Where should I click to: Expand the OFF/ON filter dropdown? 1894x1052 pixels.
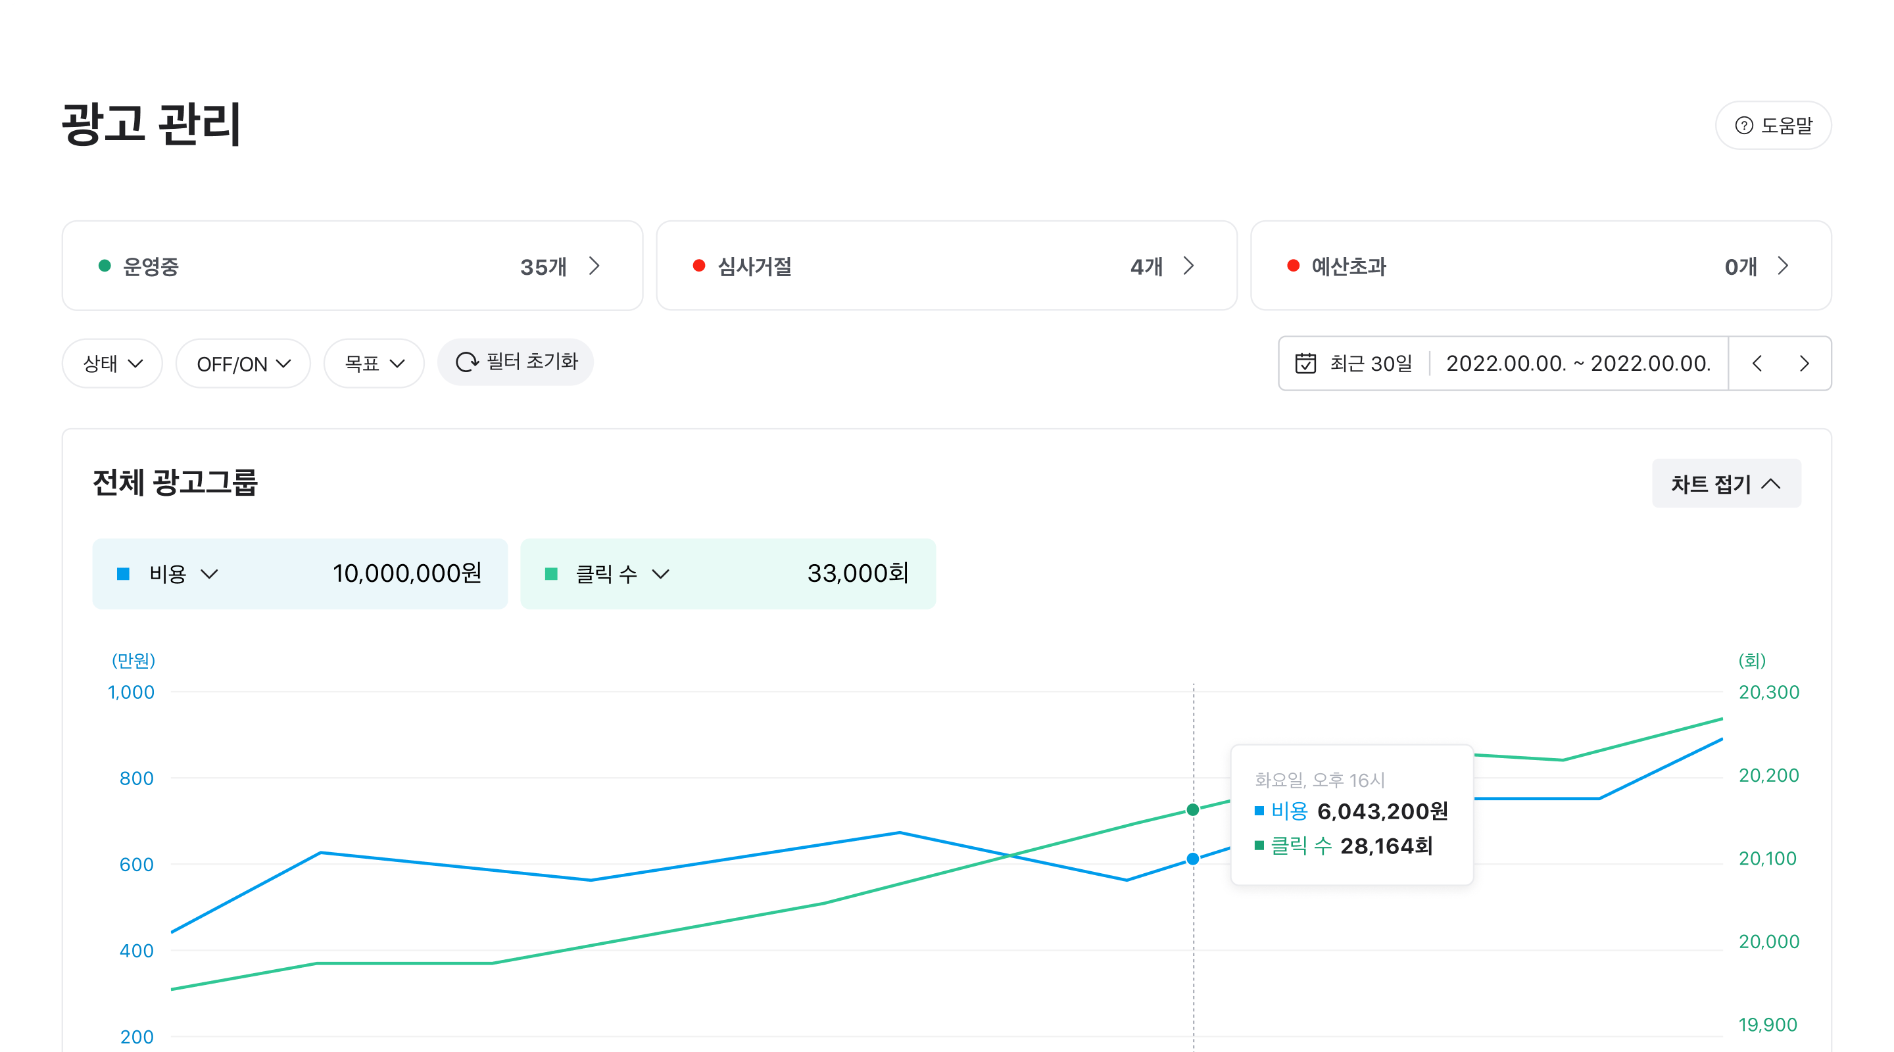point(243,363)
